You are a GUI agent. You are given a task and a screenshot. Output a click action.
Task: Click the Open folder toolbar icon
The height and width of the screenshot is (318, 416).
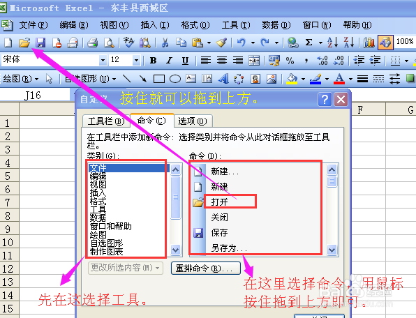[x=24, y=42]
